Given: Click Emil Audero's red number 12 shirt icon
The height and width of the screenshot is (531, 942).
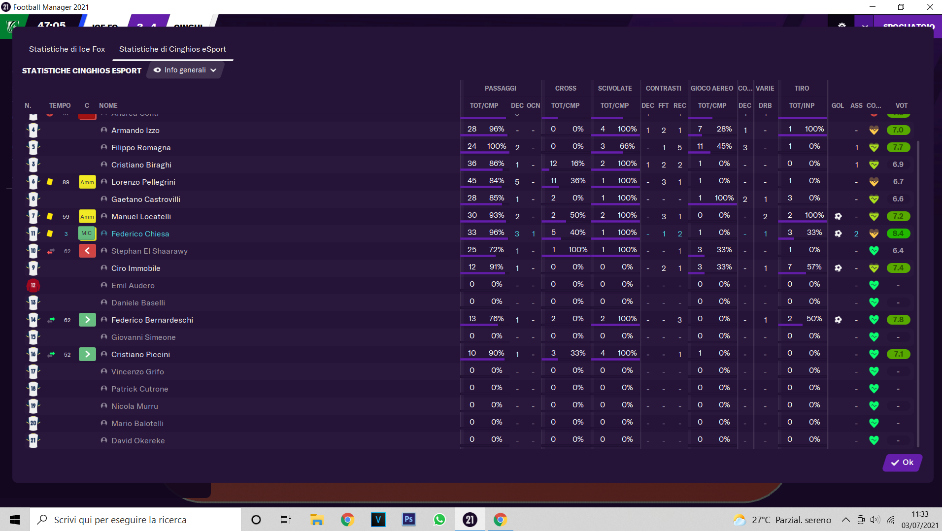Looking at the screenshot, I should 33,285.
